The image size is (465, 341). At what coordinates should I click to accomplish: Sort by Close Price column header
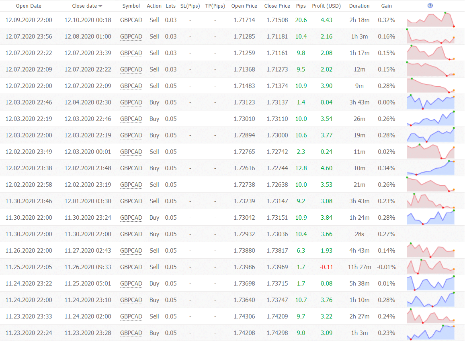(277, 6)
